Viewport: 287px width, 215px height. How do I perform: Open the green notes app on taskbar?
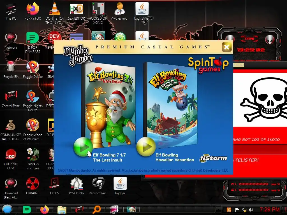(x=27, y=209)
